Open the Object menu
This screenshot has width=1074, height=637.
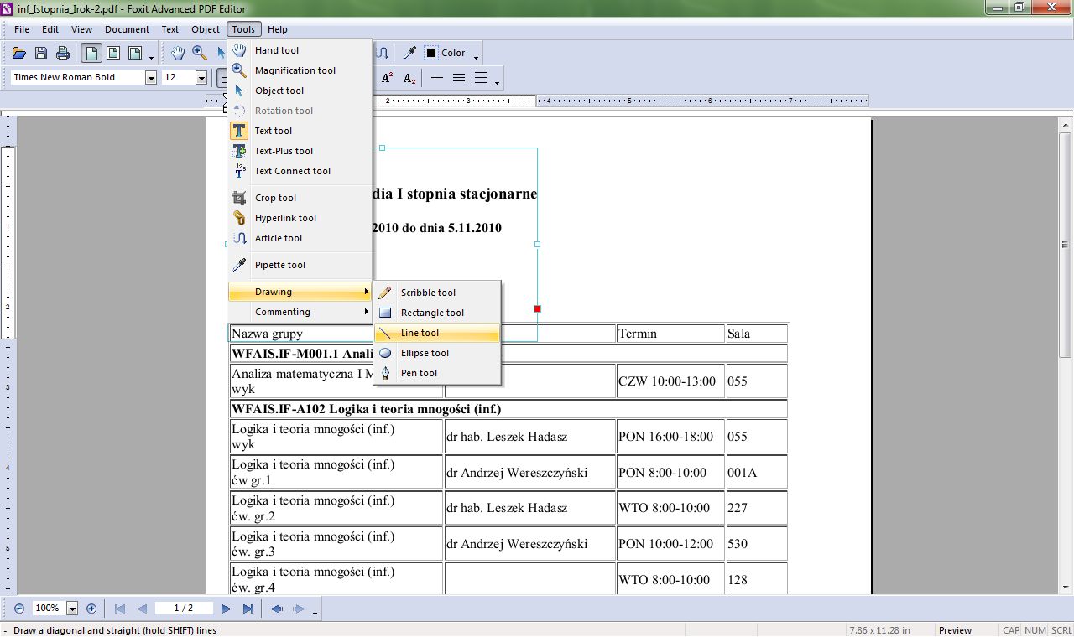(206, 29)
